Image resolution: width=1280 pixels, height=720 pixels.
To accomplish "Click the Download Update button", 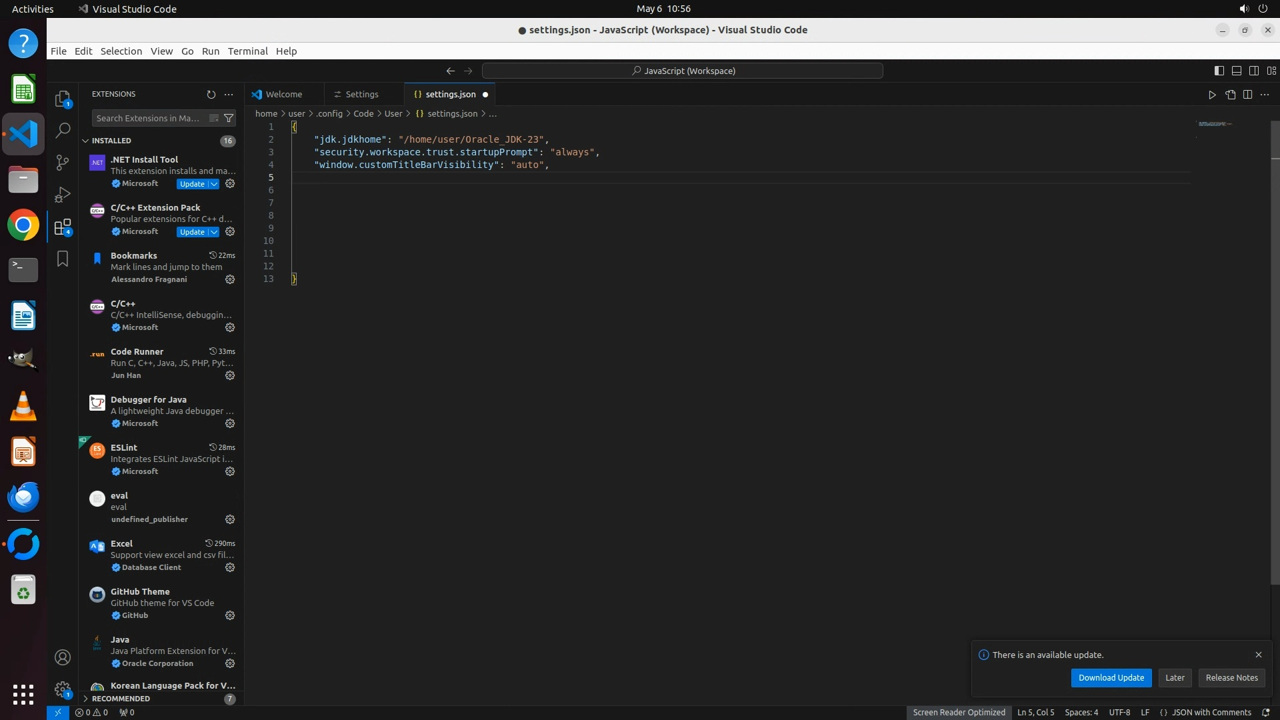I will pyautogui.click(x=1111, y=677).
